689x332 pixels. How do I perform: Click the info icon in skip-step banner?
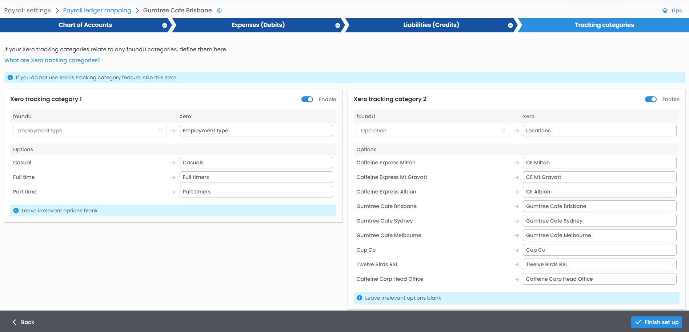[10, 77]
